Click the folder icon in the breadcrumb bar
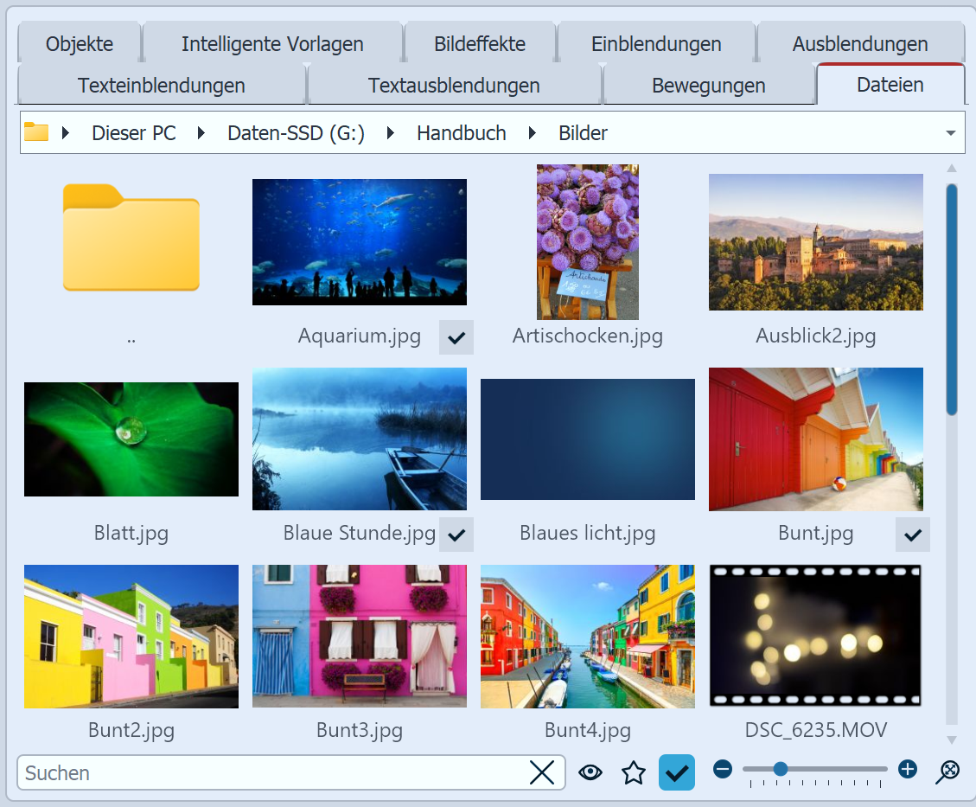 pos(35,131)
